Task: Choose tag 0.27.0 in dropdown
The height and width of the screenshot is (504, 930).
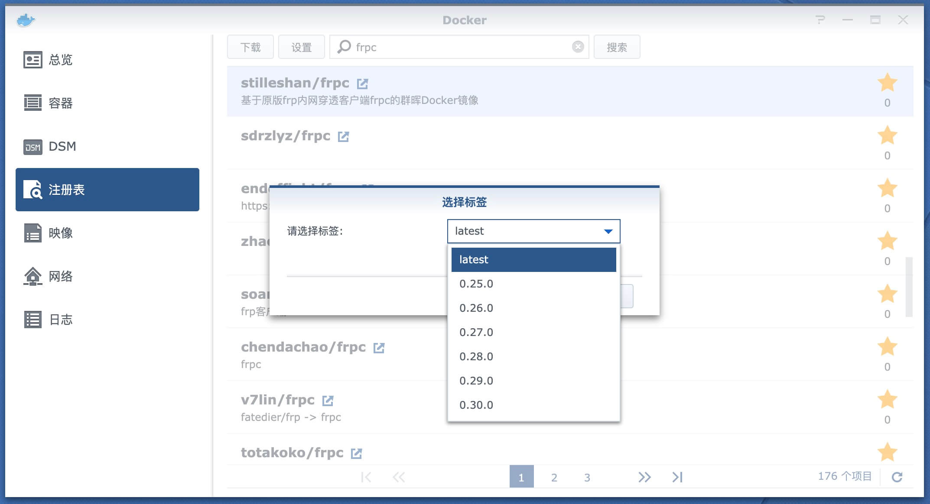Action: (476, 332)
